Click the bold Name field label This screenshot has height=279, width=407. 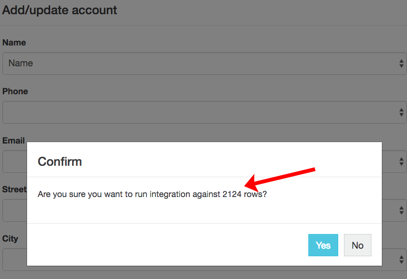pos(14,43)
